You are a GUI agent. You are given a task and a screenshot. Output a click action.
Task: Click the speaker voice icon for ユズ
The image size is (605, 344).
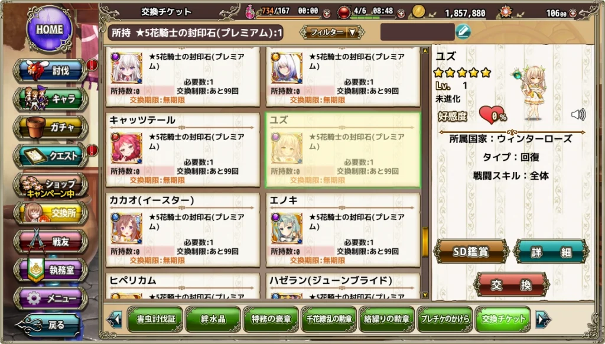click(x=578, y=114)
